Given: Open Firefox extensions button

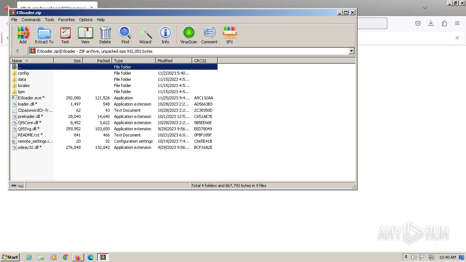Looking at the screenshot, I should coord(444,23).
